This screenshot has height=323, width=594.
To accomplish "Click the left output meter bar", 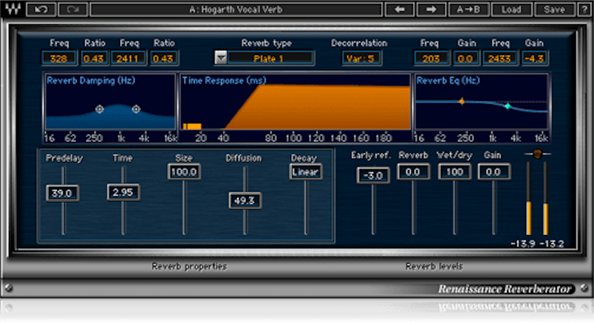I will pos(529,198).
